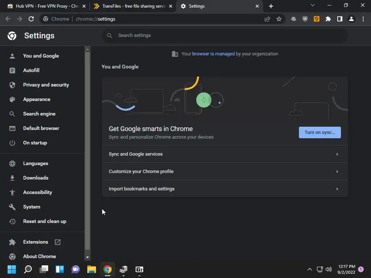Expand Import bookmarks and settings row

(x=225, y=189)
